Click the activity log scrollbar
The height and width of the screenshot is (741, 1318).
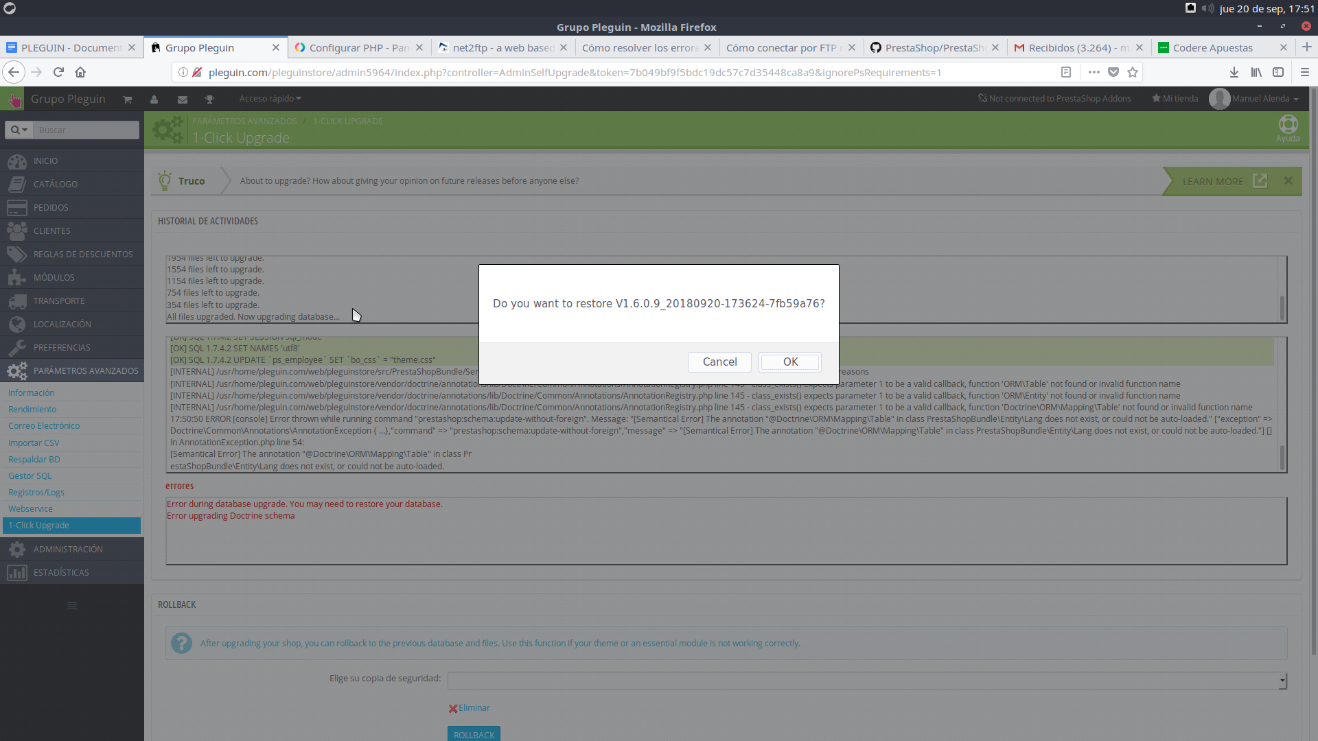click(1282, 307)
